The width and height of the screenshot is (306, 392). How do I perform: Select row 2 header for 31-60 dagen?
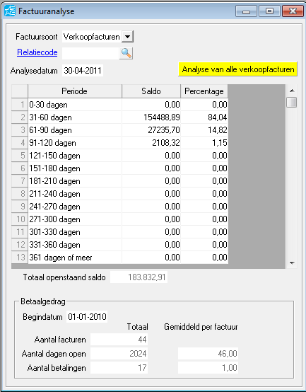click(20, 117)
